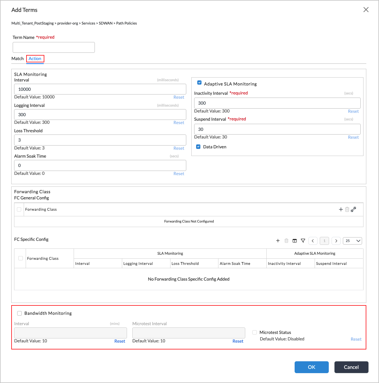This screenshot has height=383, width=379.
Task: Add a new FC Specific Config row
Action: (278, 241)
